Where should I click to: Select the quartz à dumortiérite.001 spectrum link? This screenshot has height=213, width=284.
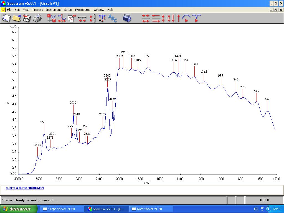pos(25,188)
